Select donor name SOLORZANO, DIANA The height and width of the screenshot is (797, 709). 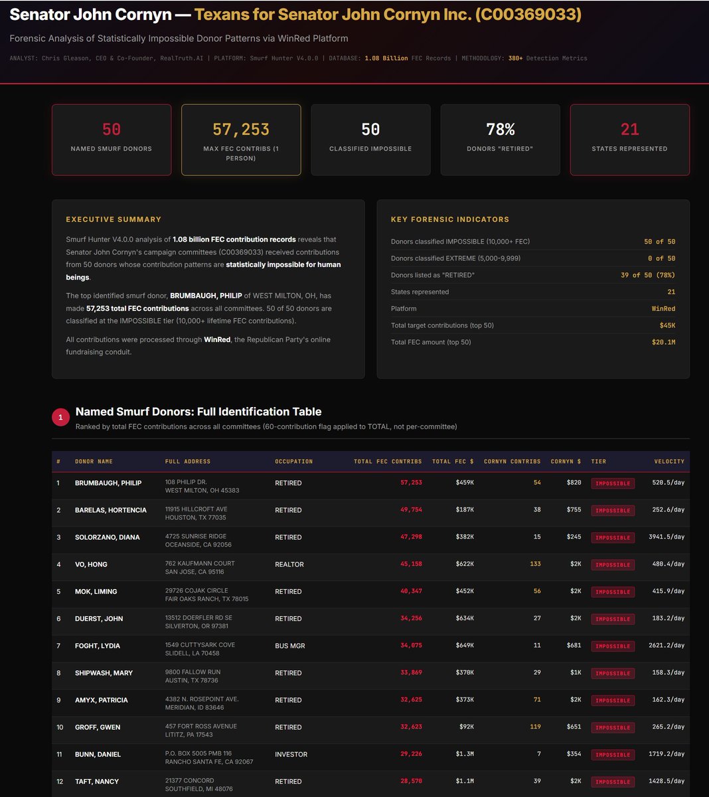pos(108,537)
